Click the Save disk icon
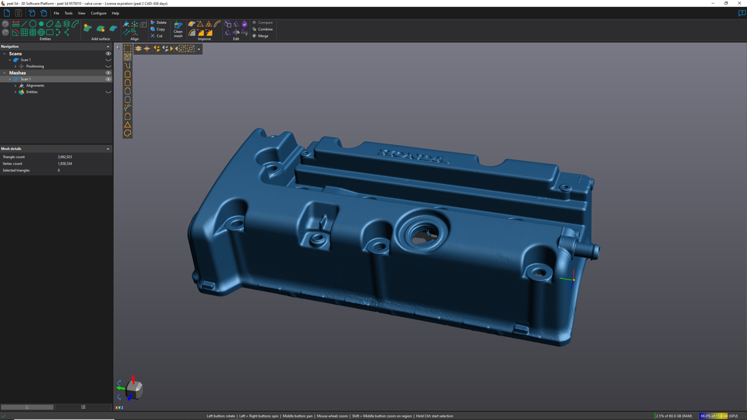This screenshot has width=747, height=420. click(x=19, y=13)
